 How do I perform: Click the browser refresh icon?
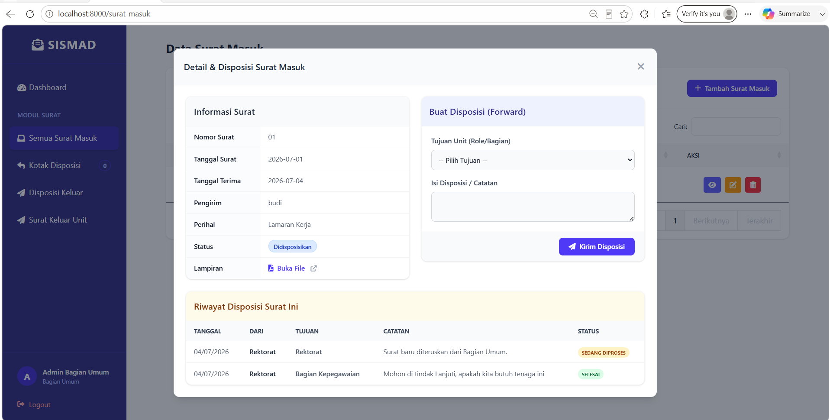pyautogui.click(x=30, y=14)
